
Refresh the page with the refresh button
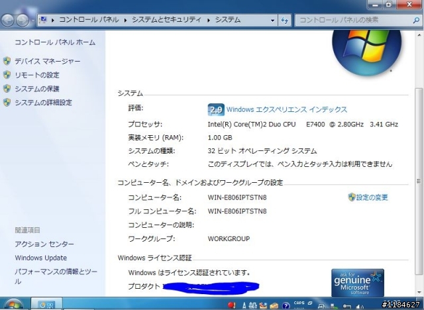[284, 21]
